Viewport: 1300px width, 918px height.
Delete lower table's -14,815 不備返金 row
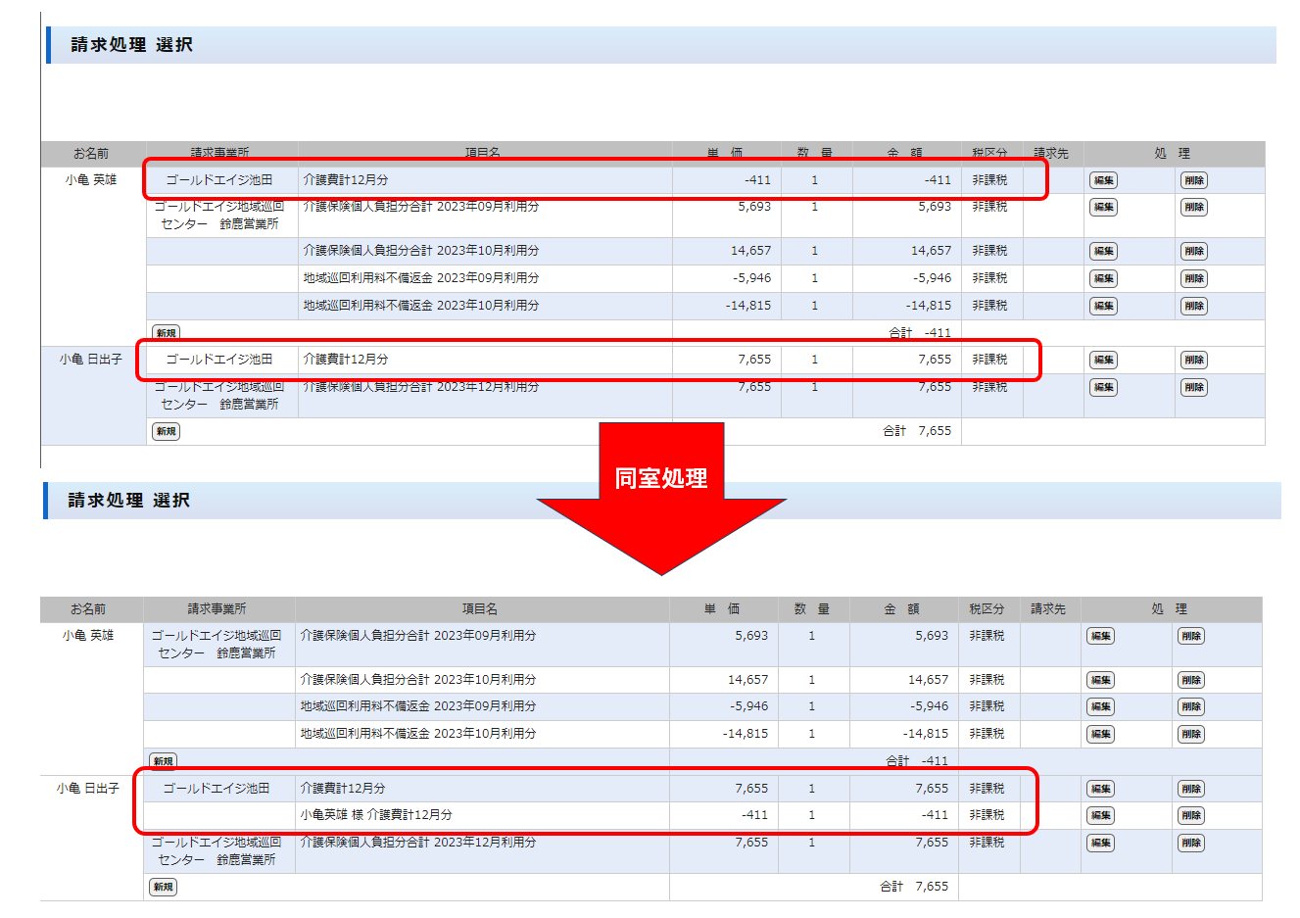coord(1190,735)
